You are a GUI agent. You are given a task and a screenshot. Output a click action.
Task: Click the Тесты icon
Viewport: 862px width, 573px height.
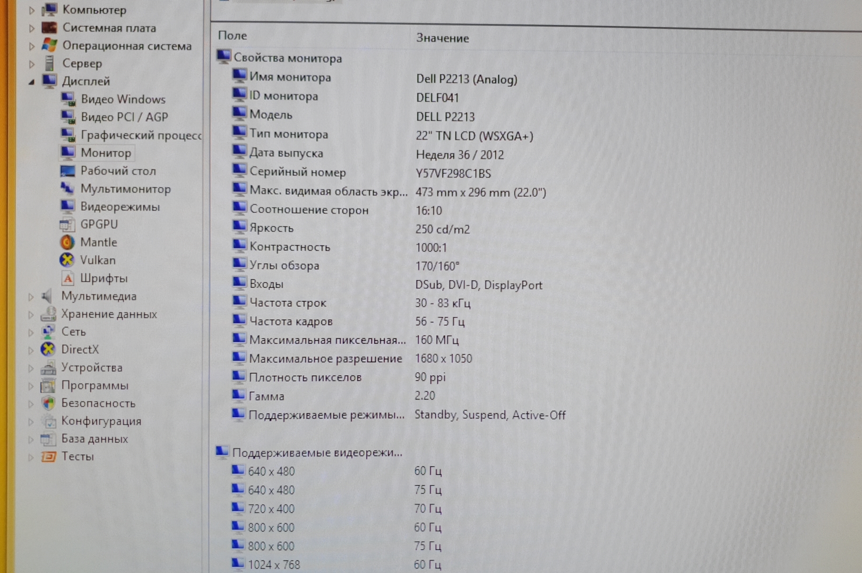pyautogui.click(x=48, y=456)
